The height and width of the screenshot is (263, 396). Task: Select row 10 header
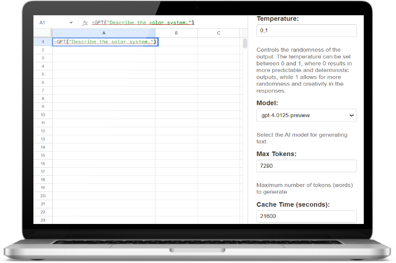[x=43, y=115]
